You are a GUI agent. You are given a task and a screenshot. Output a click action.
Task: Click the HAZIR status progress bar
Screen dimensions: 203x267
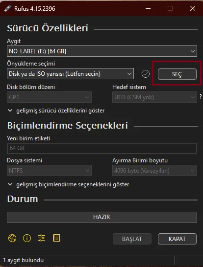(102, 217)
